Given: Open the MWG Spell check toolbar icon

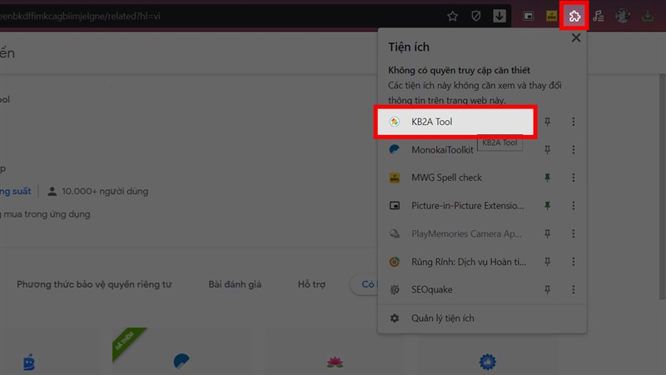Looking at the screenshot, I should click(551, 16).
